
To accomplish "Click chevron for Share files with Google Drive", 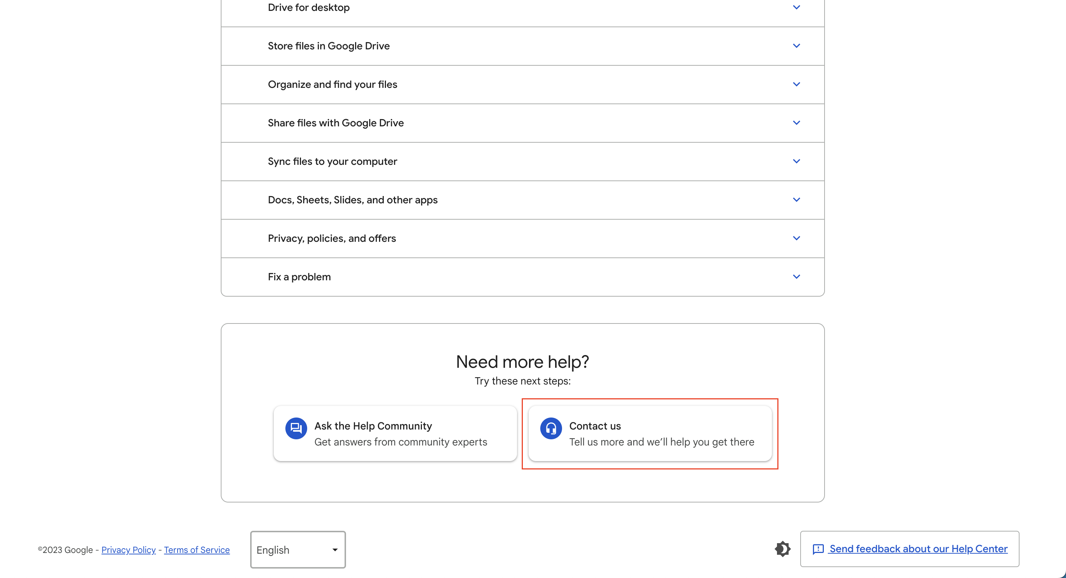I will tap(796, 123).
